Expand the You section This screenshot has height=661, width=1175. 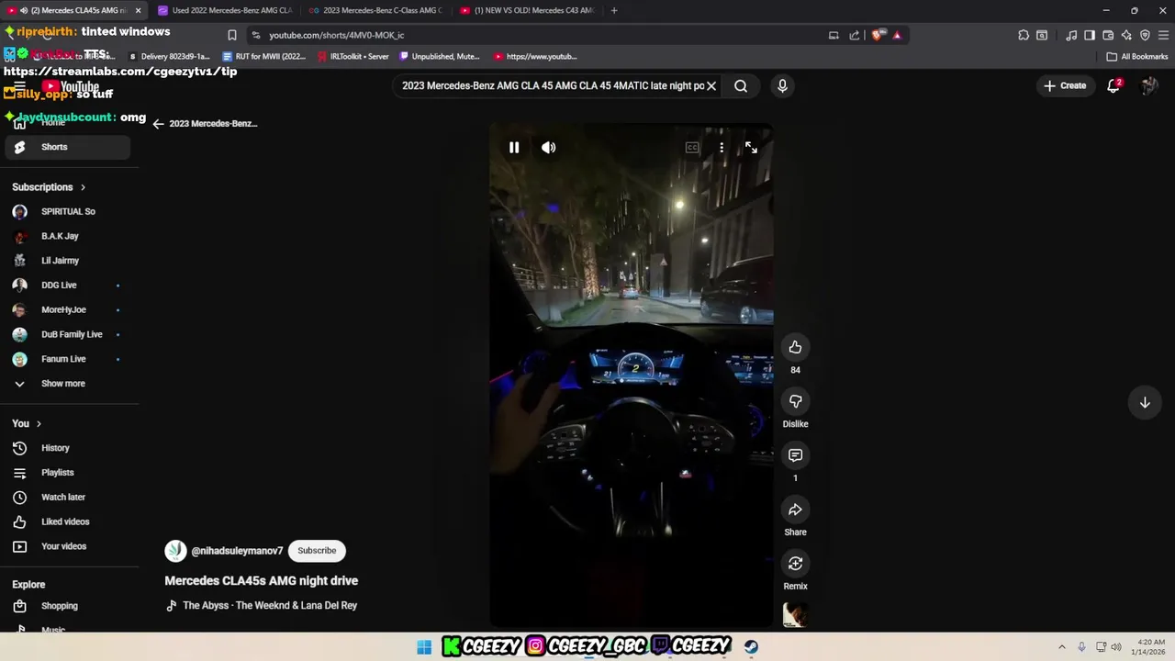[x=27, y=424]
